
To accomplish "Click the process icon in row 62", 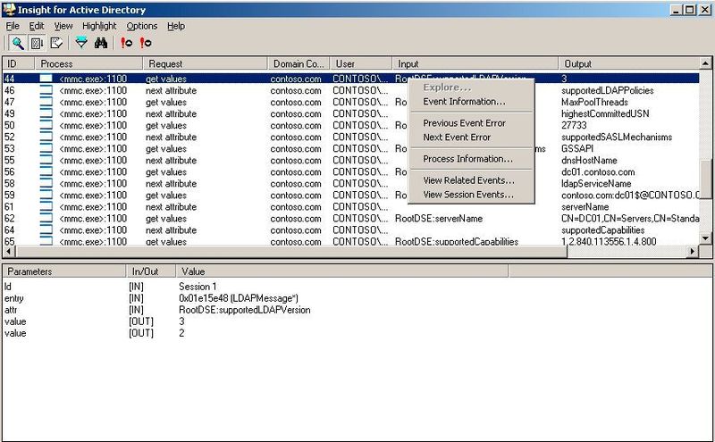I will pos(46,218).
